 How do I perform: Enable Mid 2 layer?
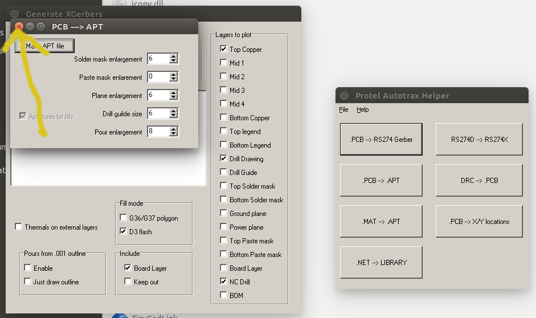point(223,76)
